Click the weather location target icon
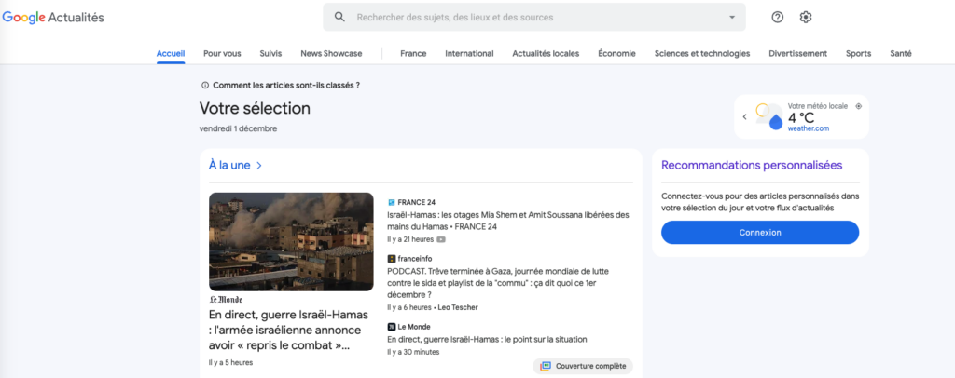The height and width of the screenshot is (378, 955). [858, 106]
